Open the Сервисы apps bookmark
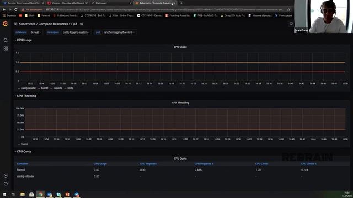 coord(9,15)
